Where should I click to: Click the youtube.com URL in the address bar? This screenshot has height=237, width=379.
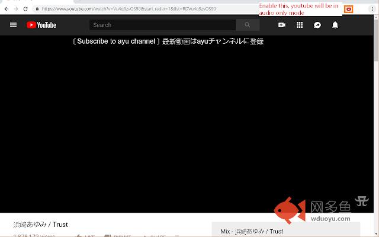[129, 9]
